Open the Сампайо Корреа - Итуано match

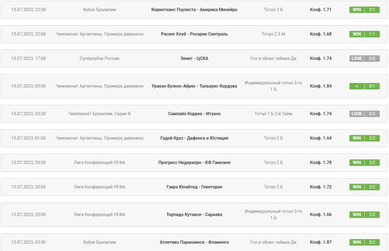194,114
